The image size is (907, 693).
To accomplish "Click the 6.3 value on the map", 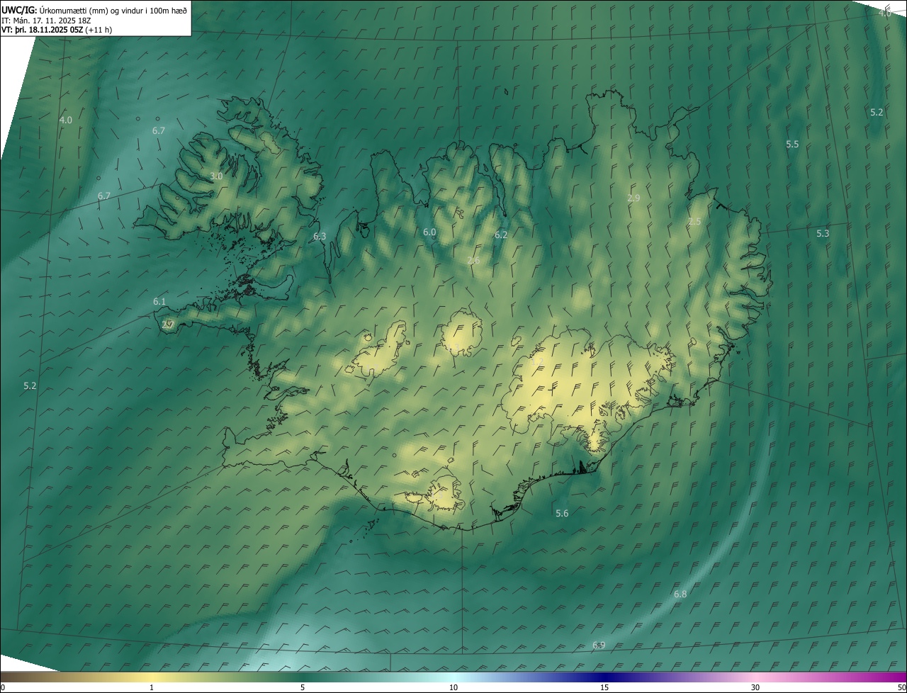I will pos(320,237).
